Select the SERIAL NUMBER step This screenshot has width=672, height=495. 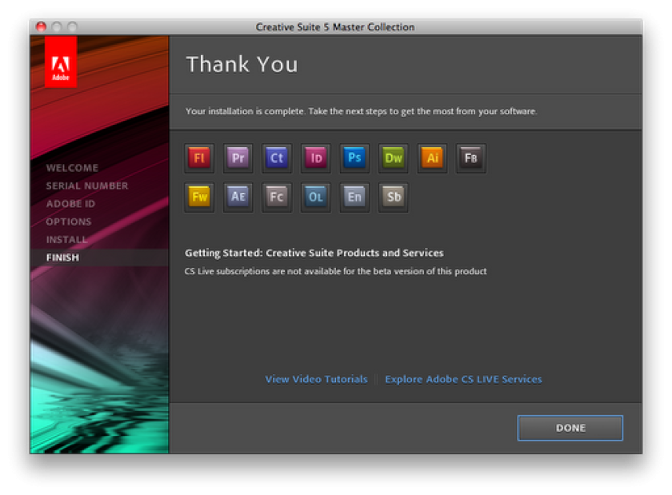click(87, 186)
